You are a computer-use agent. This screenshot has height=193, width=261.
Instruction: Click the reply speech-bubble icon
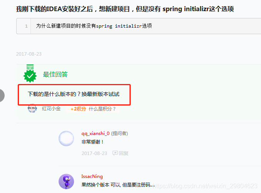(x=115, y=153)
